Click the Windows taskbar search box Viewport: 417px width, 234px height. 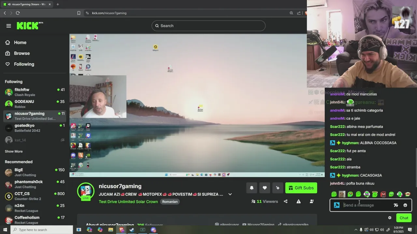point(42,230)
